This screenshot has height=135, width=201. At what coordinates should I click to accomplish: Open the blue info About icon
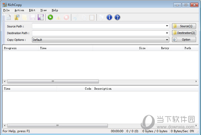pyautogui.click(x=109, y=17)
